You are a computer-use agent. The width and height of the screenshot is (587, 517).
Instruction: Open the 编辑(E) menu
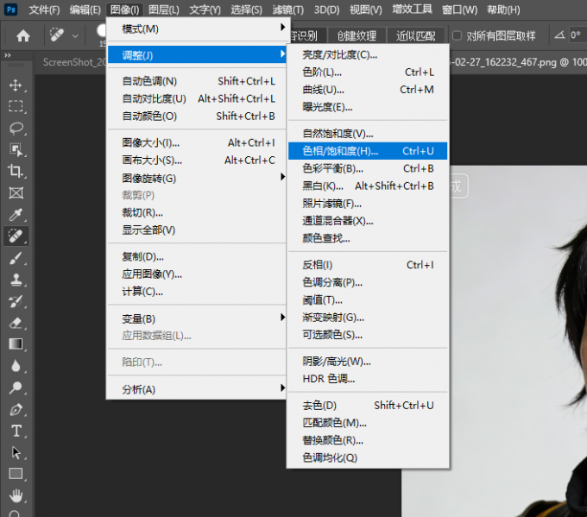click(x=85, y=9)
